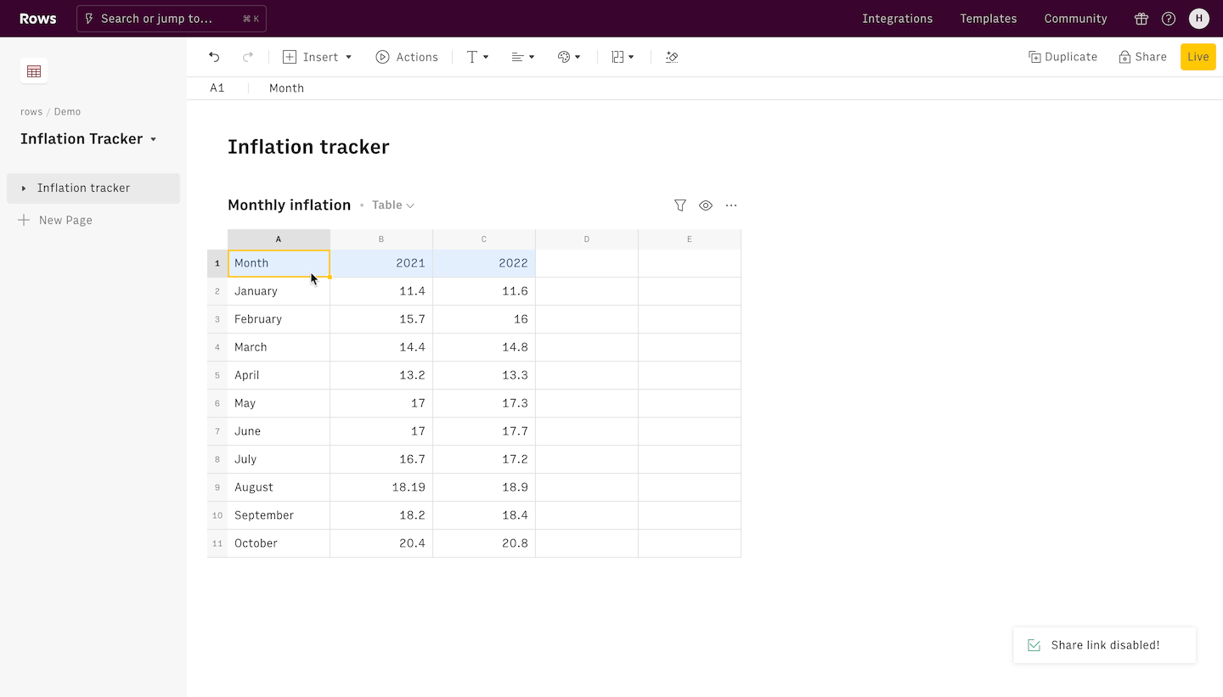Undo the last action
This screenshot has width=1223, height=697.
pyautogui.click(x=214, y=57)
